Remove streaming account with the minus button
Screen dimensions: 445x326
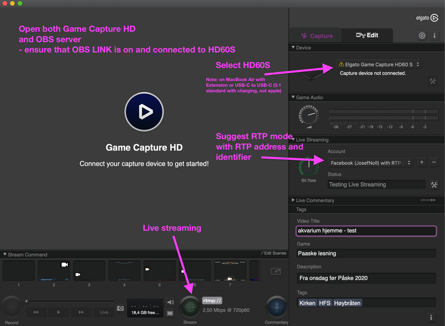(x=434, y=162)
